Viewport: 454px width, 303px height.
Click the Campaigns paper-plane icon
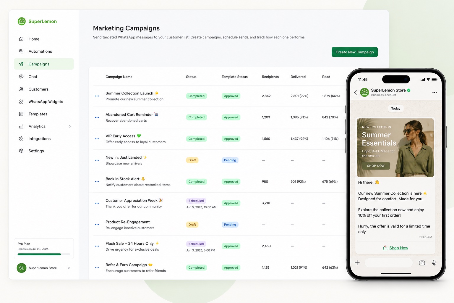pos(21,64)
